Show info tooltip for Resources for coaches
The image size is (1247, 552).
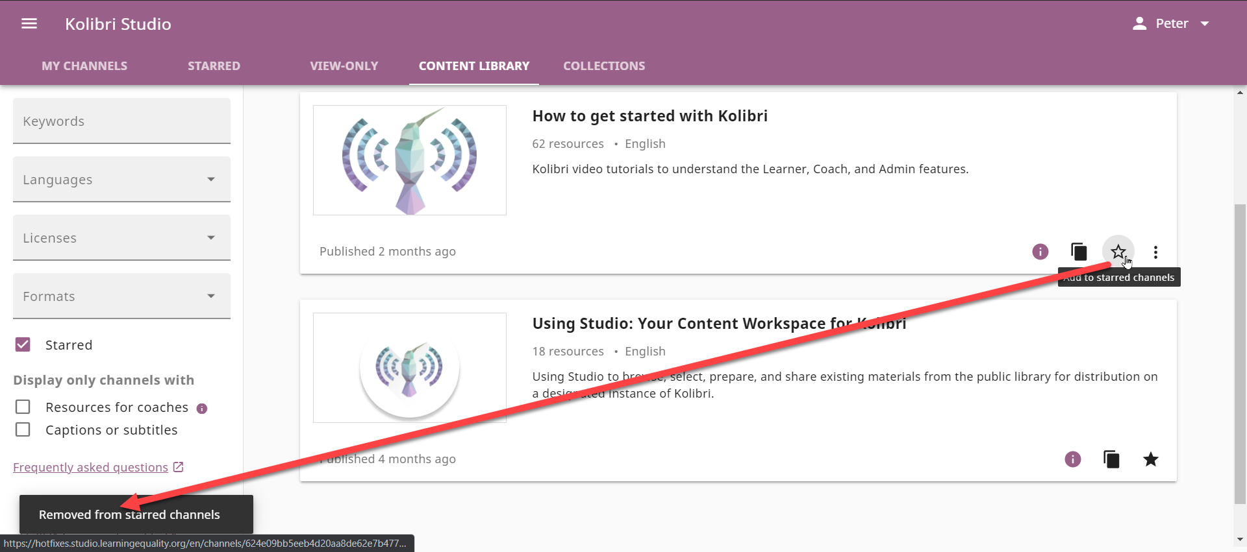click(202, 409)
